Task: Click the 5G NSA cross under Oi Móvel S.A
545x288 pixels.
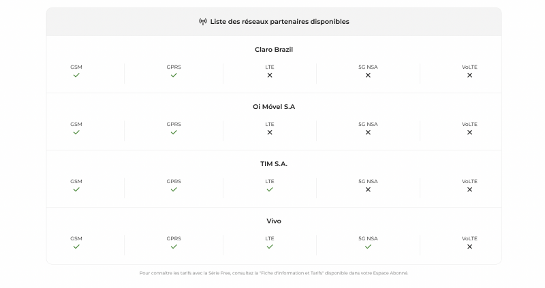Action: pos(368,132)
